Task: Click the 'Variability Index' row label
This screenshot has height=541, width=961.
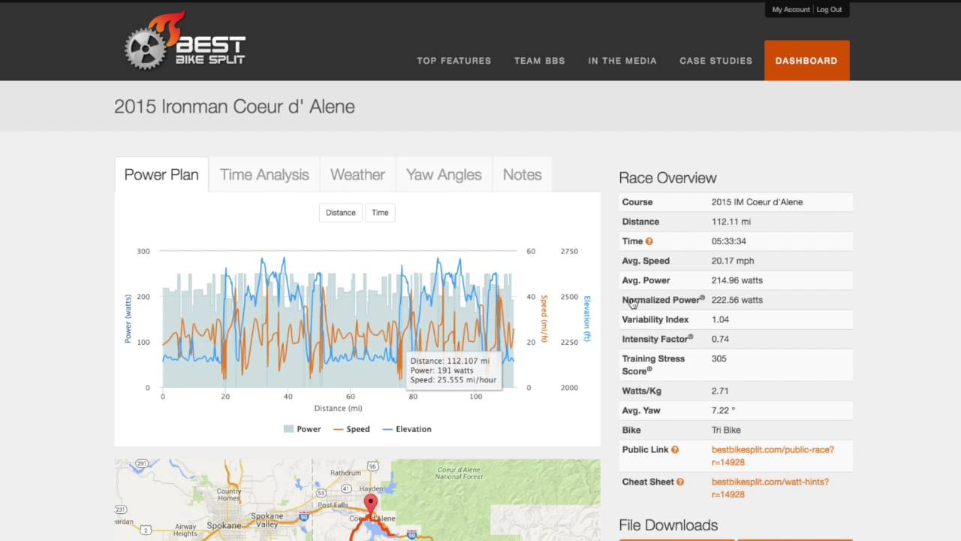Action: (655, 319)
